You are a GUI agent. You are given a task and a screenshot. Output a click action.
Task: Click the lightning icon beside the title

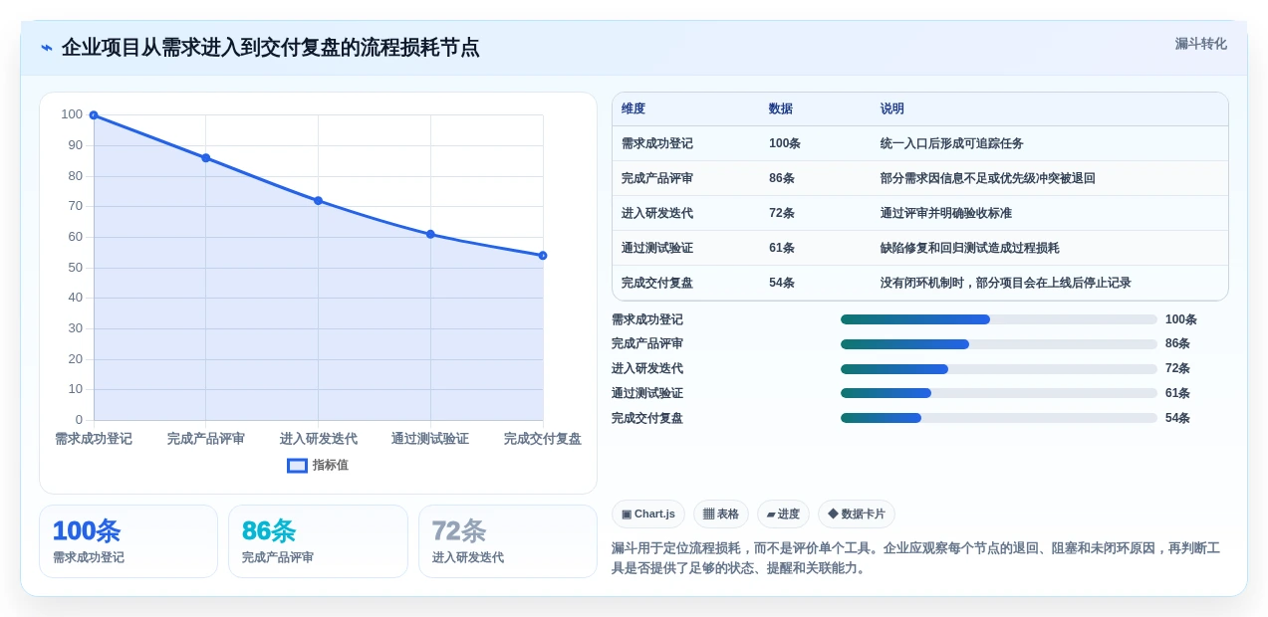click(47, 48)
